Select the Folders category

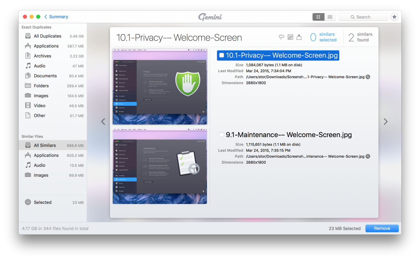(53, 86)
